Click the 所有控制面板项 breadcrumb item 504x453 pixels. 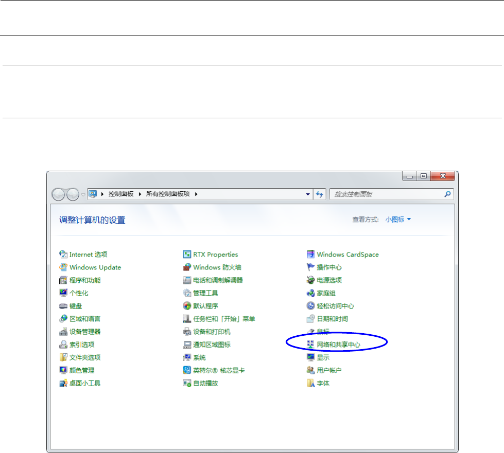tap(168, 194)
